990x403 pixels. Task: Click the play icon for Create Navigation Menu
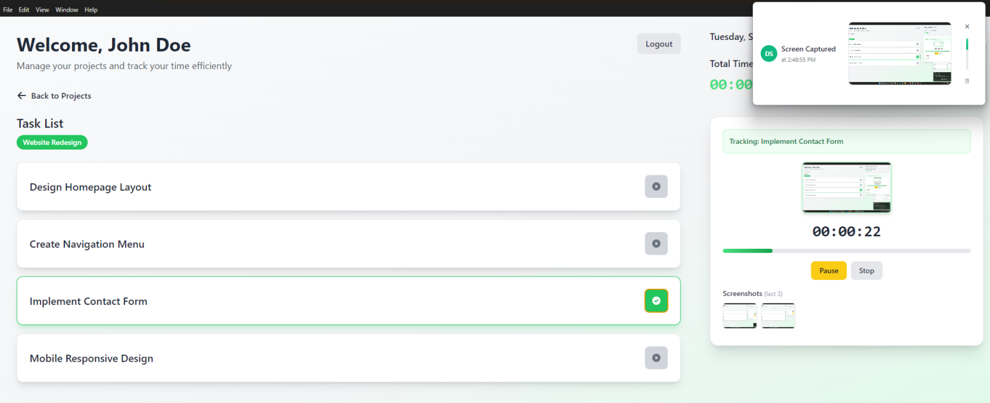pos(656,244)
